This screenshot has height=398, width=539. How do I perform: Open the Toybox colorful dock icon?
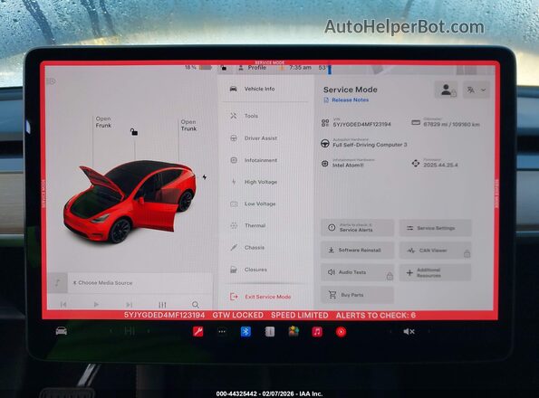294,331
